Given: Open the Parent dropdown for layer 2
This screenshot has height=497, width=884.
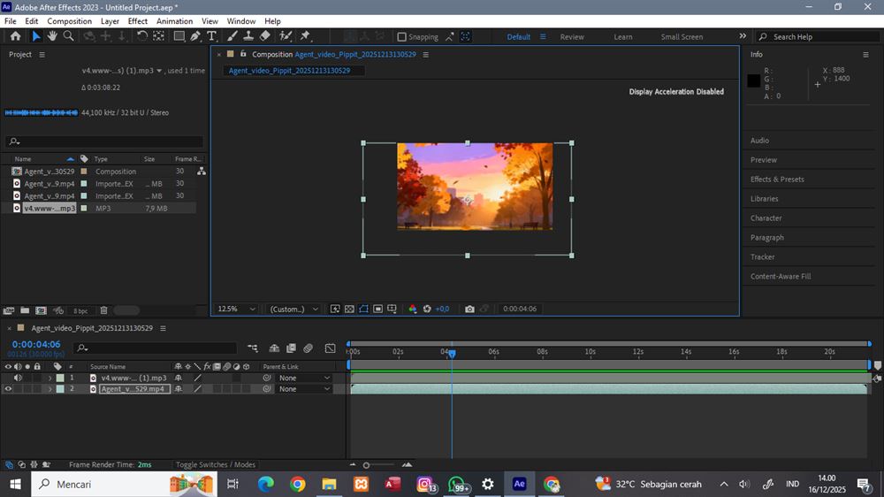Looking at the screenshot, I should click(x=304, y=389).
